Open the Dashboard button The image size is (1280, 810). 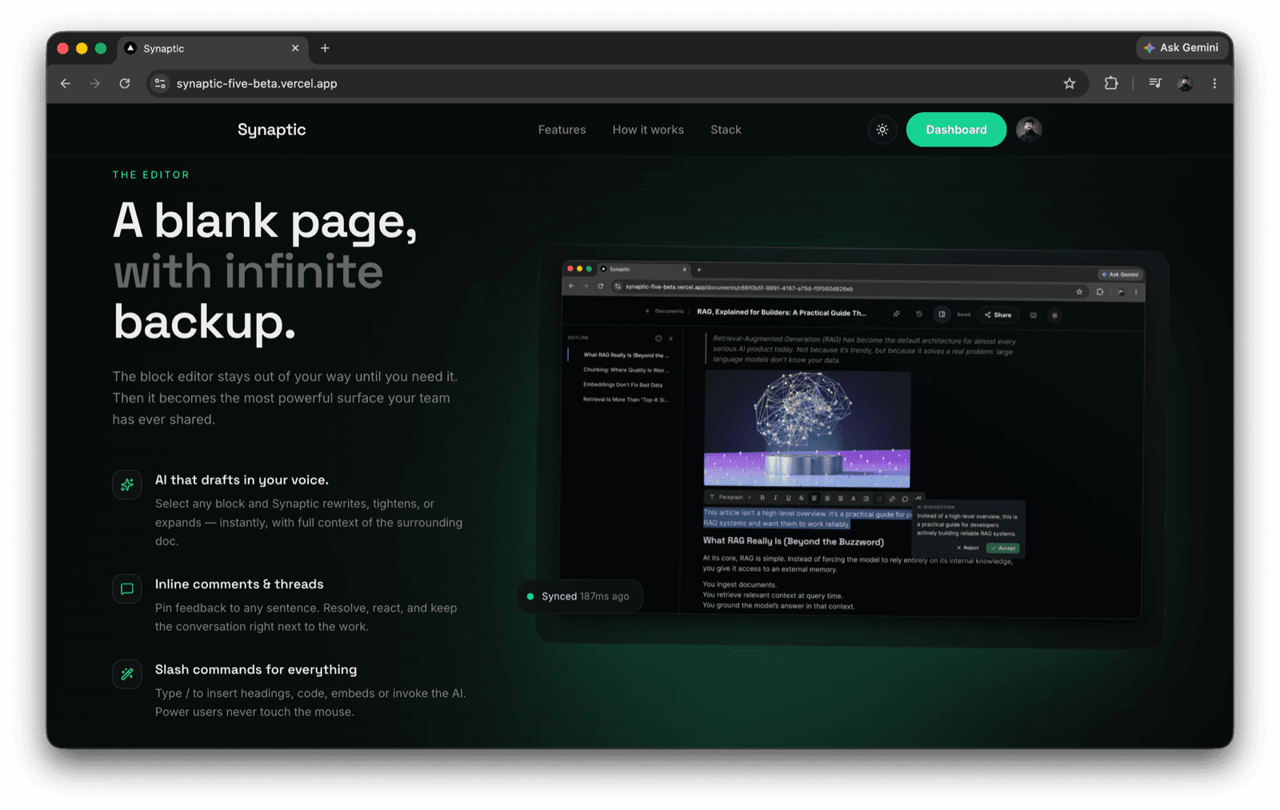(956, 130)
